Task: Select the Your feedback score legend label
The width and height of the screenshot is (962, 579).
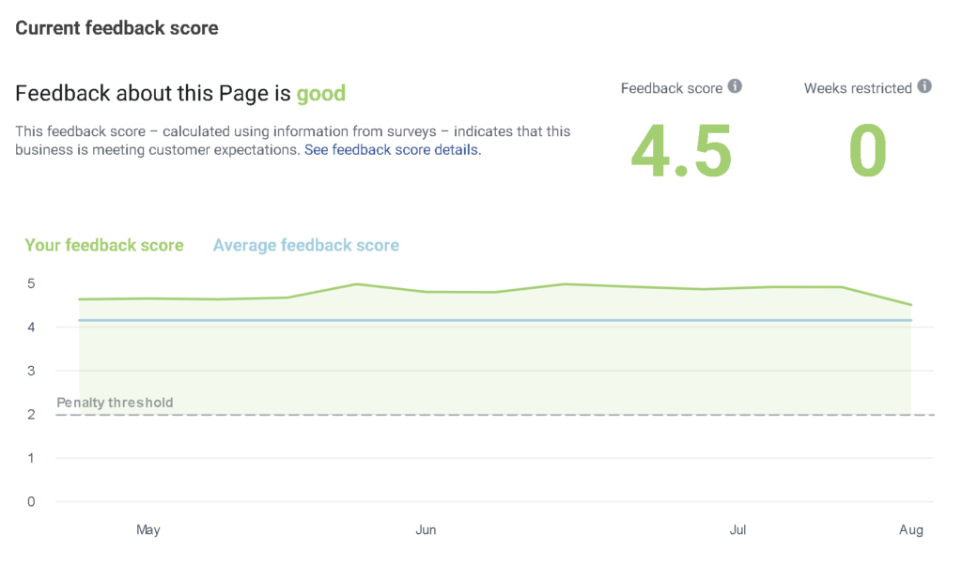Action: click(104, 245)
